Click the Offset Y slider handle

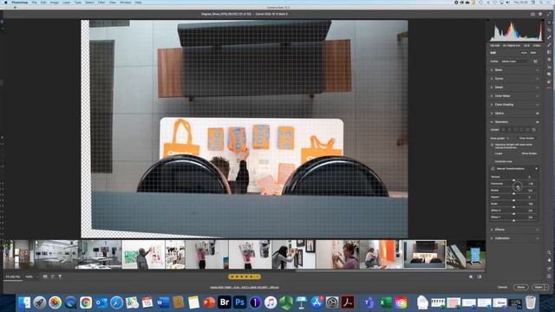pyautogui.click(x=514, y=220)
